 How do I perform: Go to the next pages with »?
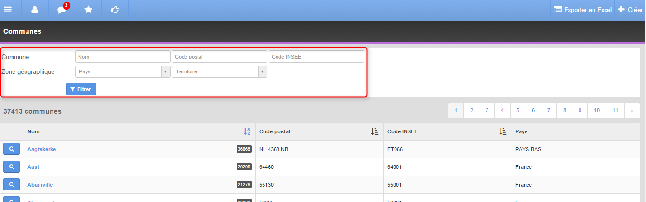click(632, 110)
